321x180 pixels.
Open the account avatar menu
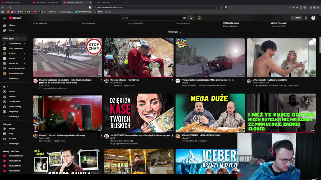click(x=313, y=18)
